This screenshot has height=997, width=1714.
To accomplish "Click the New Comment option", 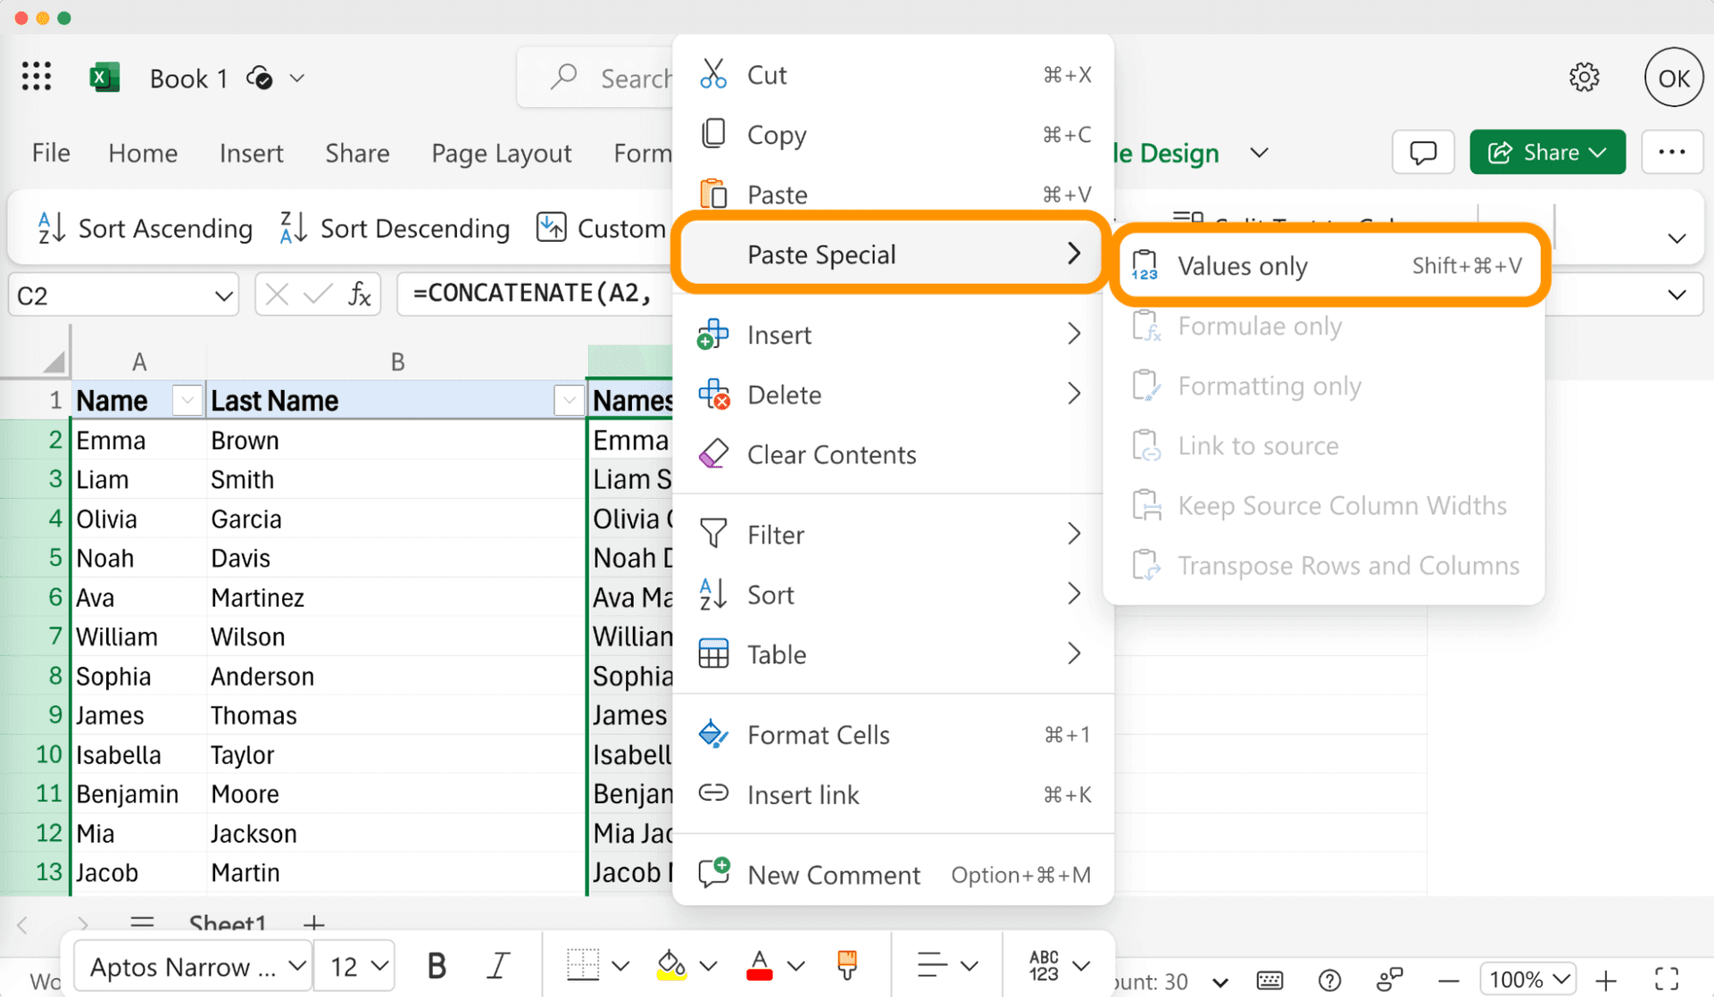I will [x=833, y=875].
